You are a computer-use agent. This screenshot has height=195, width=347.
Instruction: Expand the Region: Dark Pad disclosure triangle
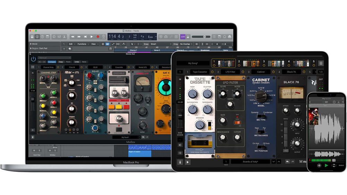point(31,48)
